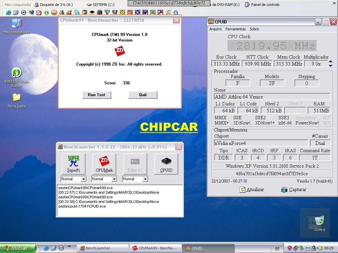Expand the Pifast Normal priority dropdown

coord(145,179)
